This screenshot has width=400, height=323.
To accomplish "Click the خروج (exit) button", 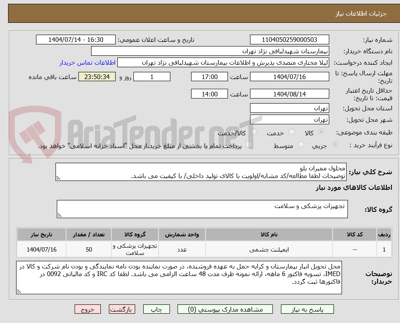I will 88,309.
